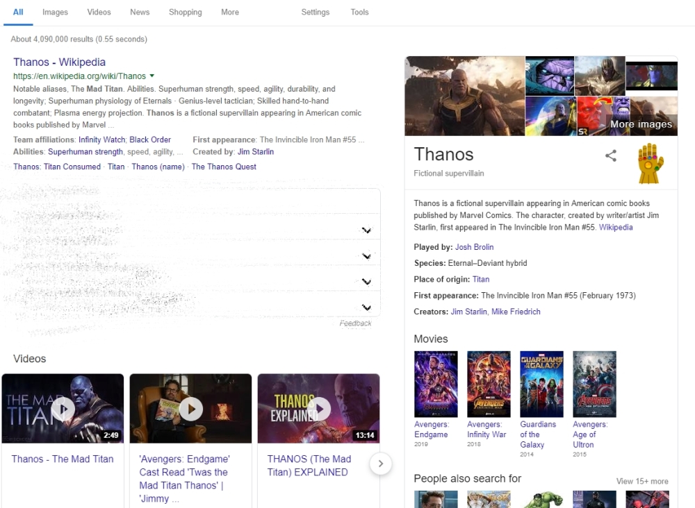
Task: Click the Infinity Gauntlet icon
Action: tap(651, 164)
